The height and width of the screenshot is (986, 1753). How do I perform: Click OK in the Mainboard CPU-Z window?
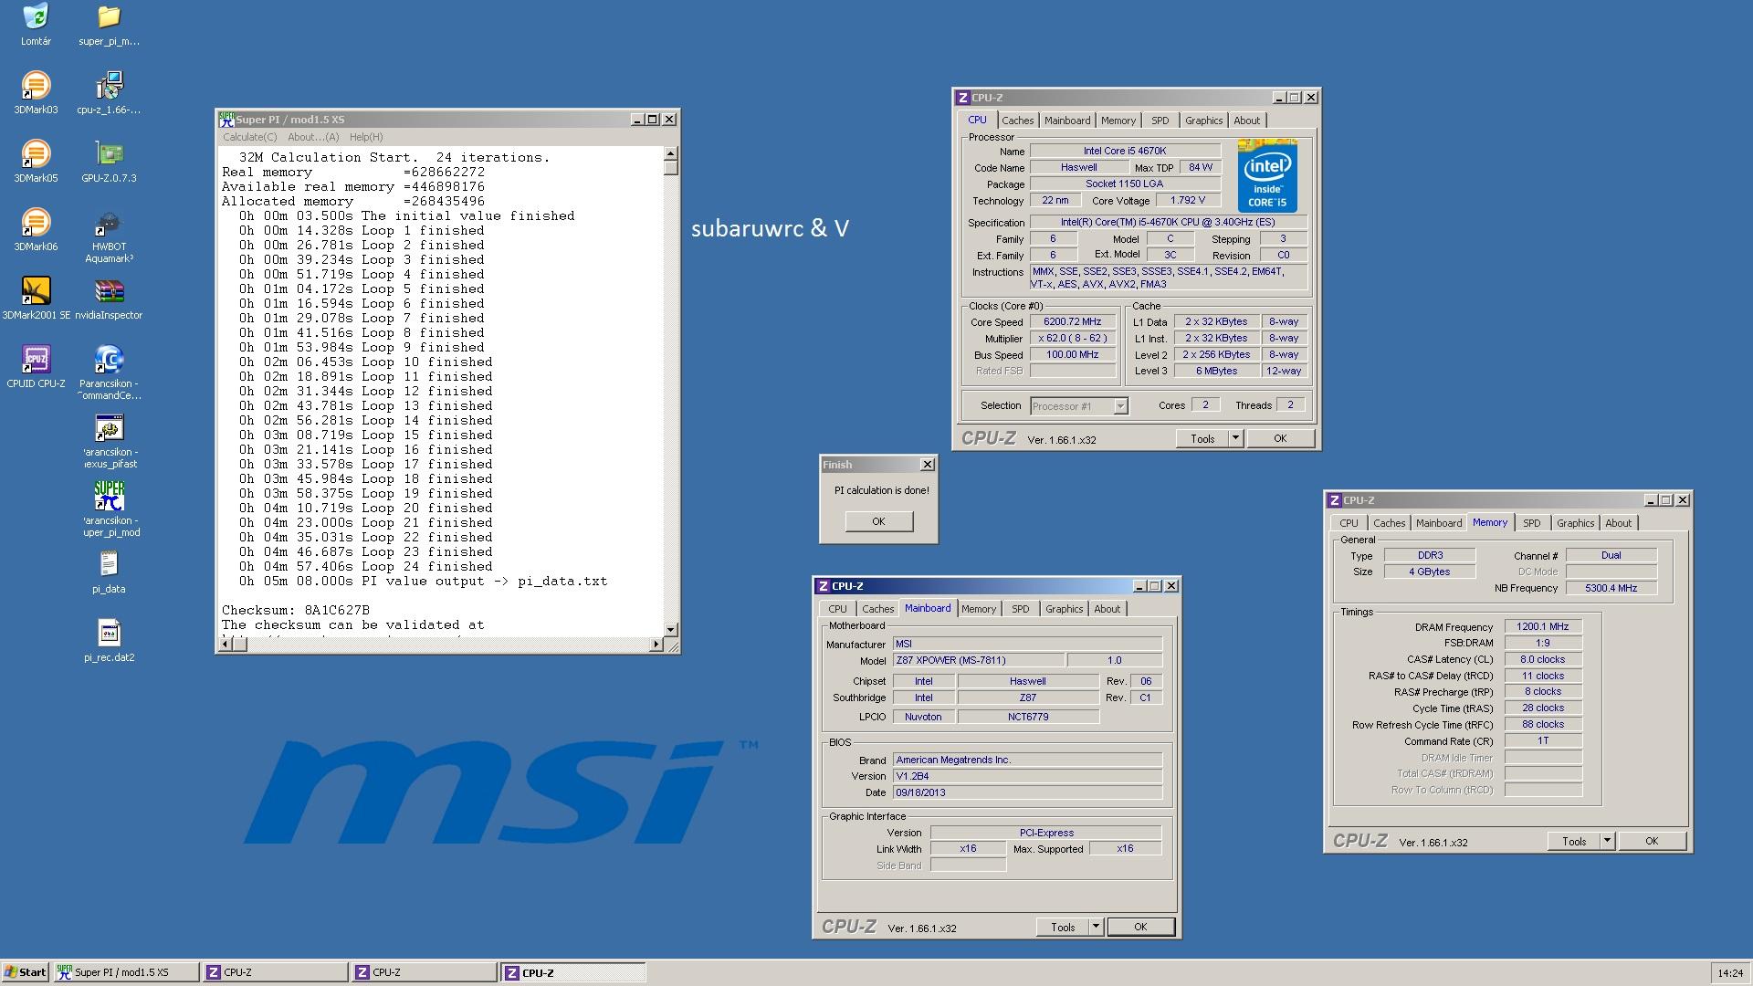[x=1140, y=927]
